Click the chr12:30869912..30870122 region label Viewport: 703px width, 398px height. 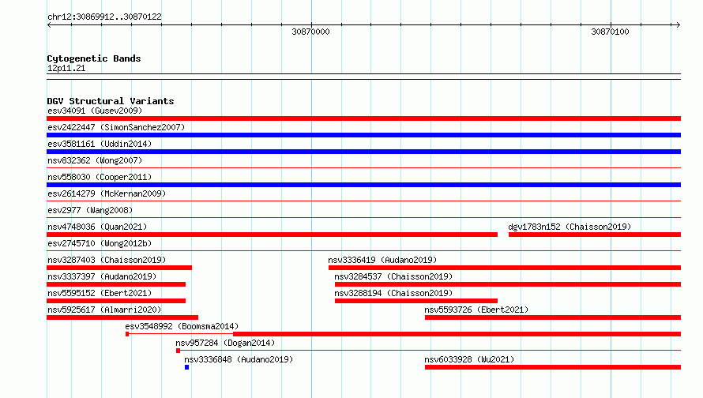click(x=104, y=17)
